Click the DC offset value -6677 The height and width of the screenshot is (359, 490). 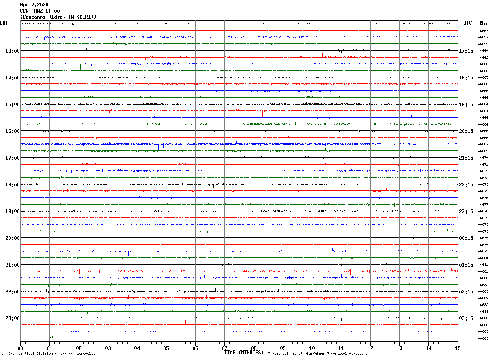[483, 205]
